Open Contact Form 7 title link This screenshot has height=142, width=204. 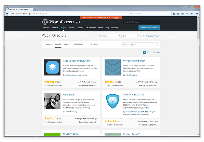(131, 134)
